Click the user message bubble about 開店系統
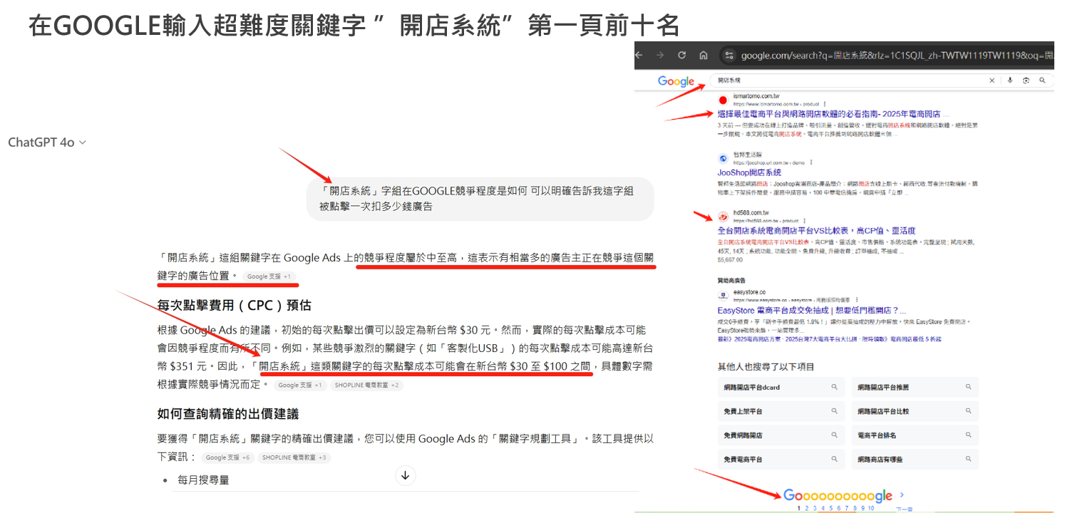This screenshot has height=513, width=1070. click(480, 199)
